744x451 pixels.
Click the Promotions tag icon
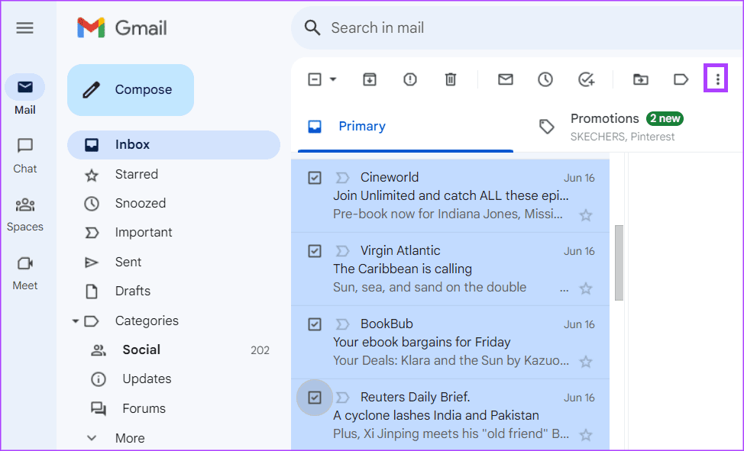(547, 127)
